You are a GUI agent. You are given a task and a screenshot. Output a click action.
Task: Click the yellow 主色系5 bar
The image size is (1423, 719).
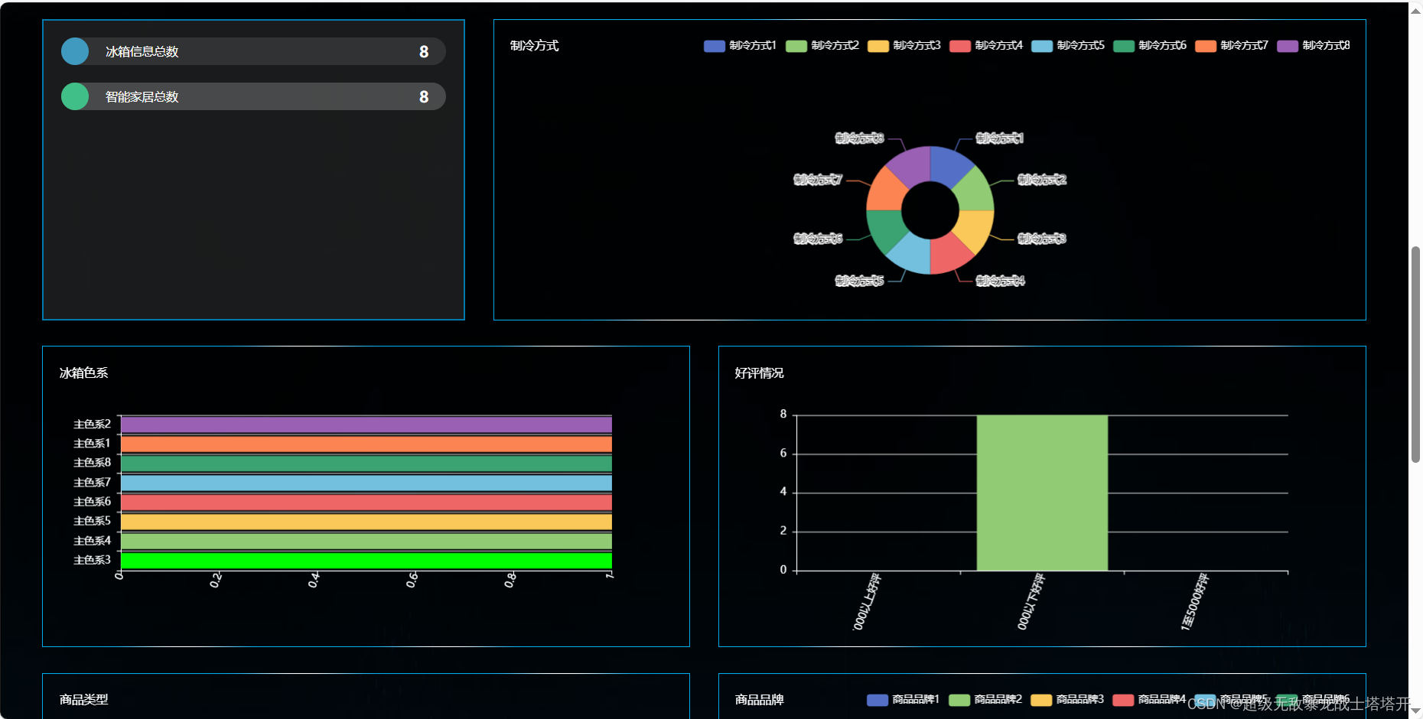[x=366, y=522]
